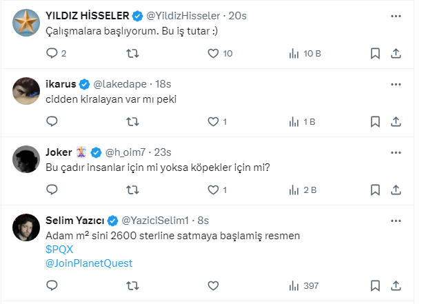Open more options on Selim Yazıcı's tweet

[x=396, y=221]
